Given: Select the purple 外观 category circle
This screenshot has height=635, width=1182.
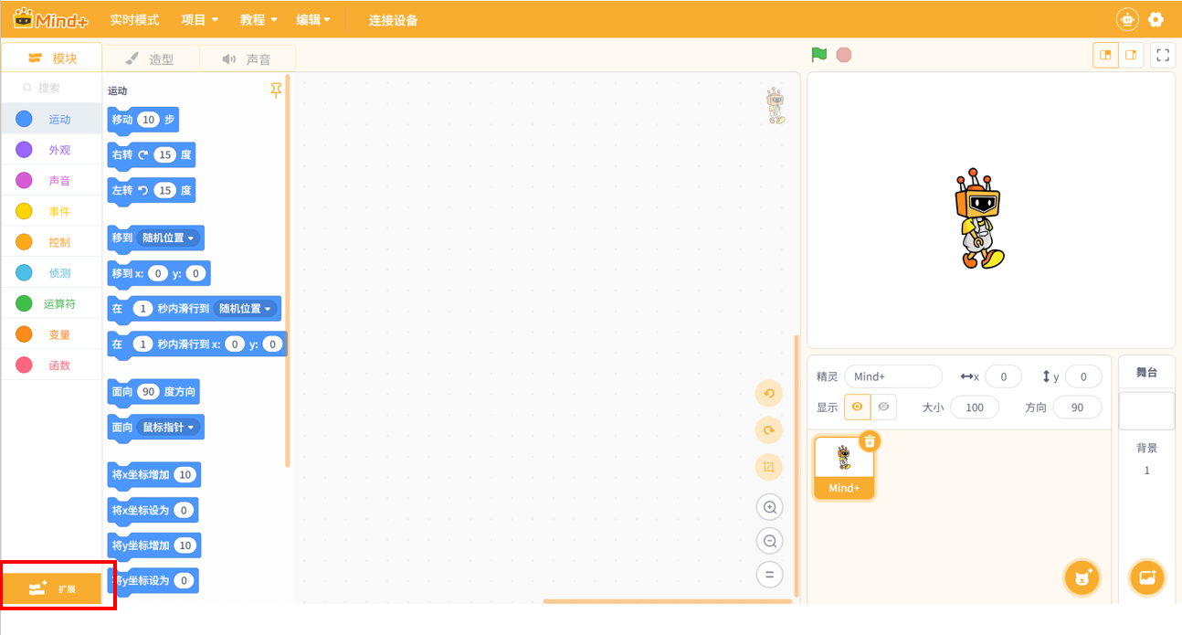Looking at the screenshot, I should (25, 150).
